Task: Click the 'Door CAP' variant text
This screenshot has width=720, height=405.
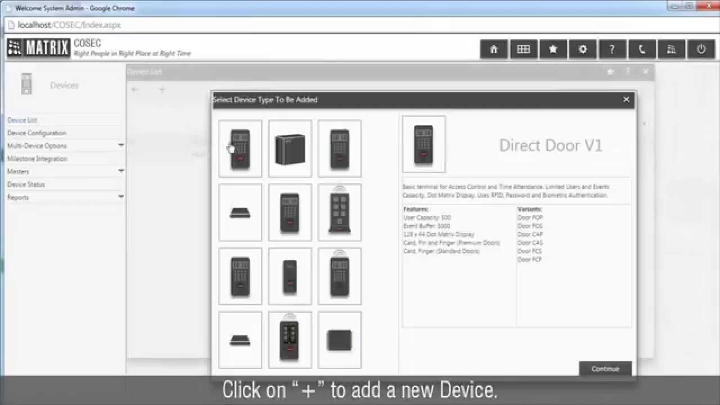Action: point(530,234)
